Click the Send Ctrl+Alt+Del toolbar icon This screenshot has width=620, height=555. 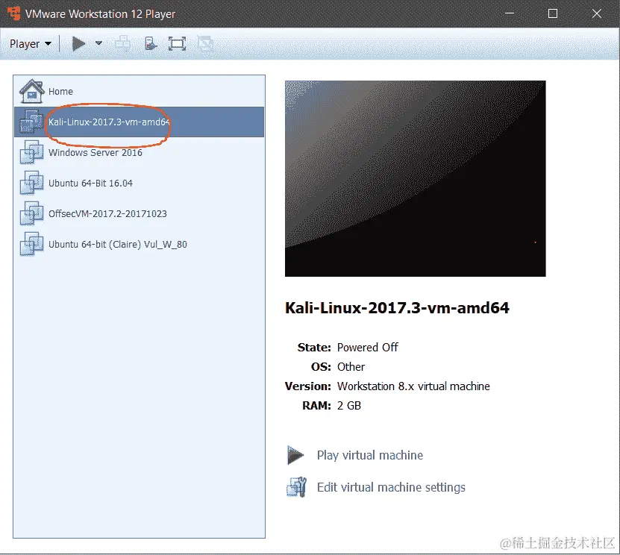point(122,43)
